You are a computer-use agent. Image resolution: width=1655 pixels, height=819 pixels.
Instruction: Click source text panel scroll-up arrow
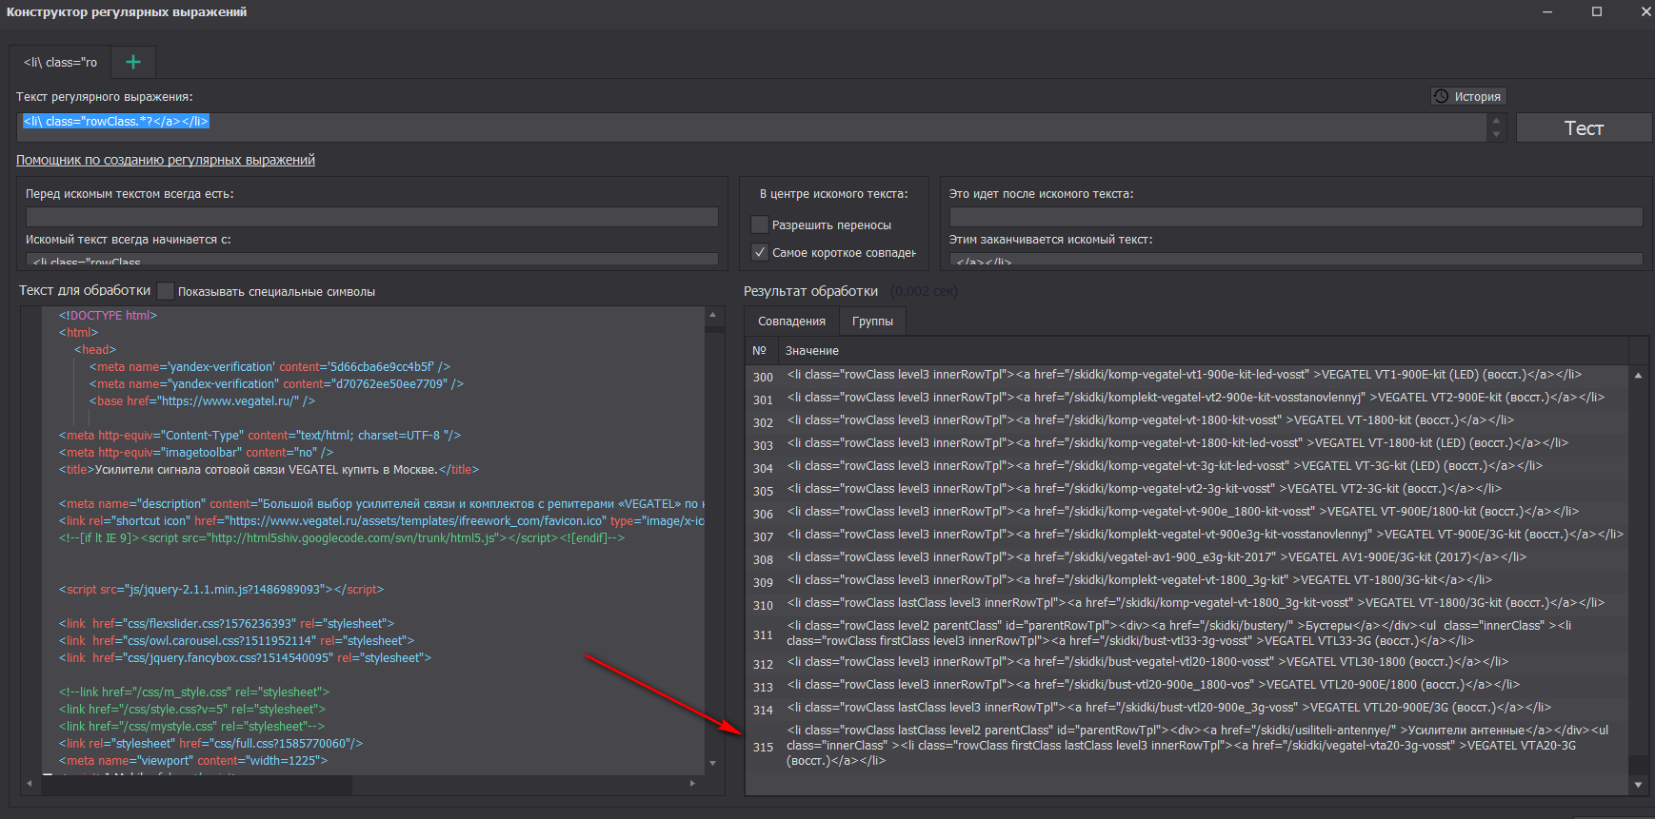coord(712,315)
